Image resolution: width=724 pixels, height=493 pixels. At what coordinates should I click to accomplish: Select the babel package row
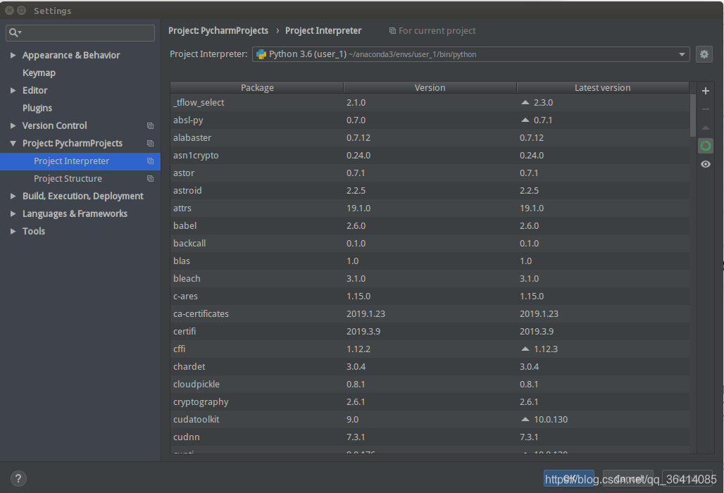pos(430,226)
